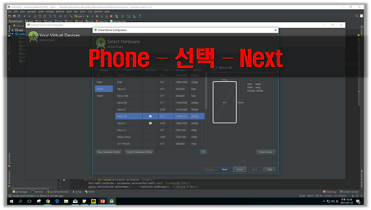Open PowerPoint from the taskbar

click(x=103, y=201)
